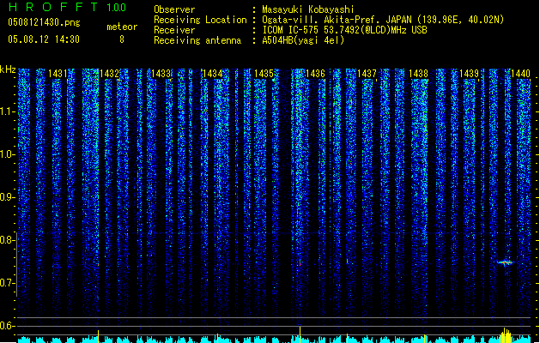Click the antenna A504HB(yagi 4el) text
This screenshot has width=540, height=343.
pyautogui.click(x=303, y=40)
